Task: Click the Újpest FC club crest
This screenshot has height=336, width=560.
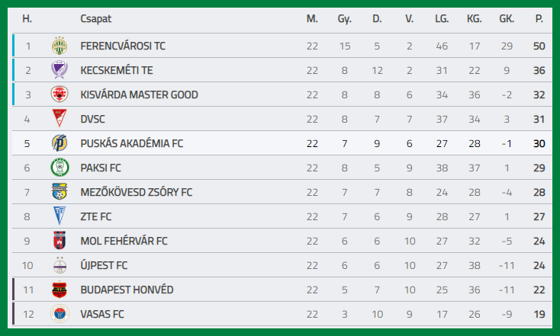Action: point(60,265)
